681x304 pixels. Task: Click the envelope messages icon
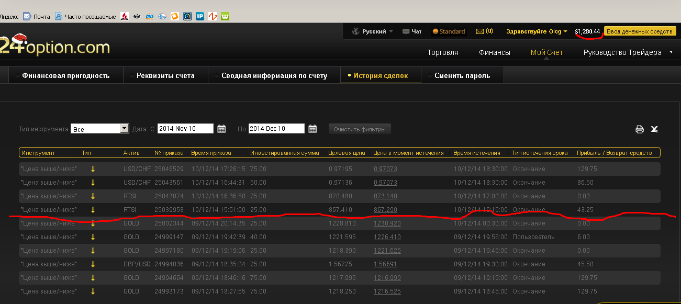coord(479,31)
